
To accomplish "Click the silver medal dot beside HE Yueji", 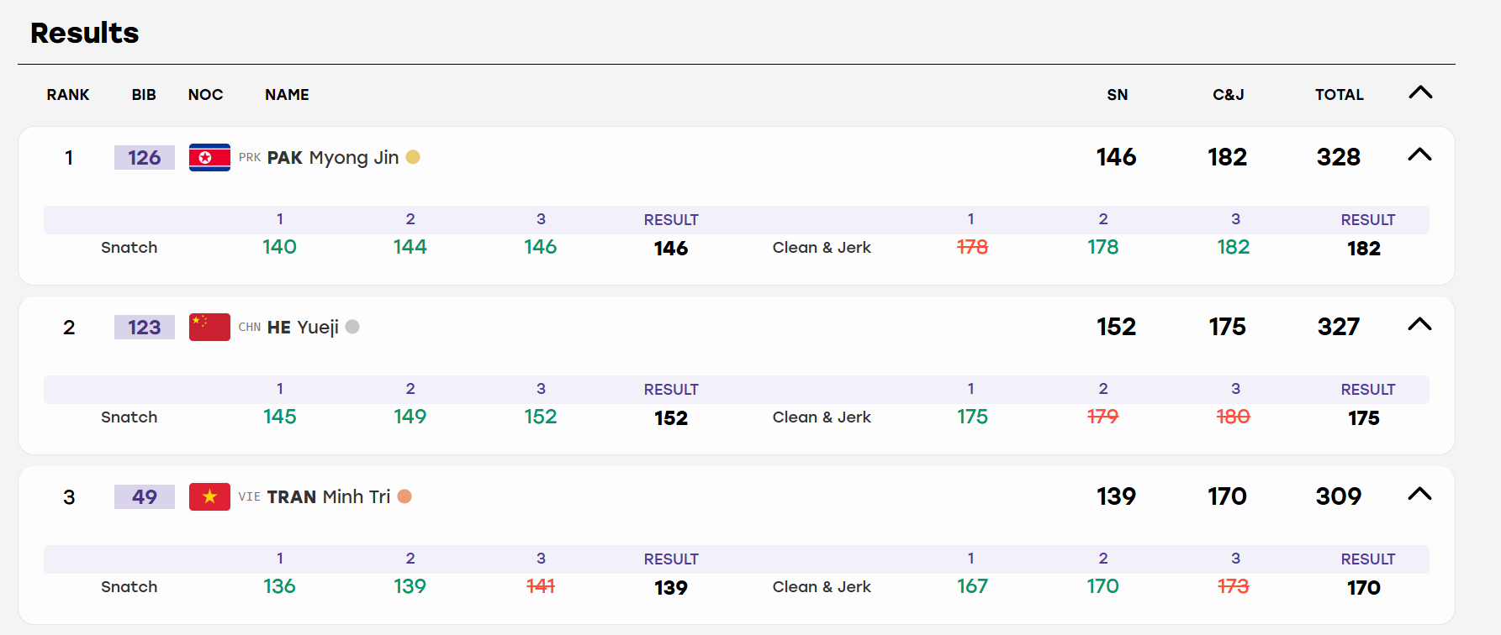I will coord(352,327).
